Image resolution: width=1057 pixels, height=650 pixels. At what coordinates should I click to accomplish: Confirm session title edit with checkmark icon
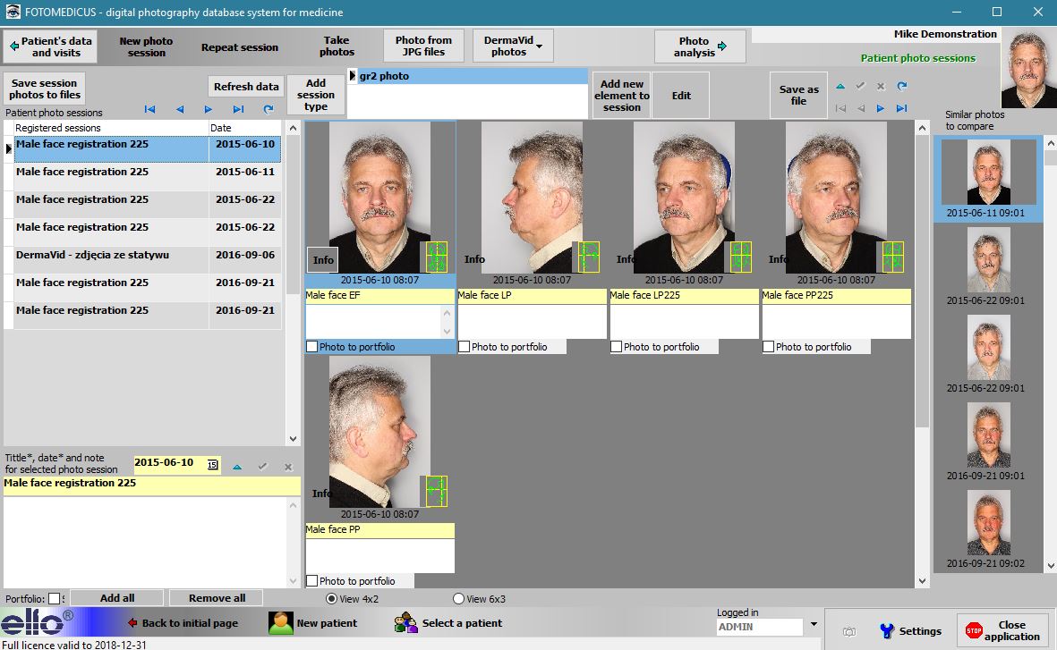point(263,466)
